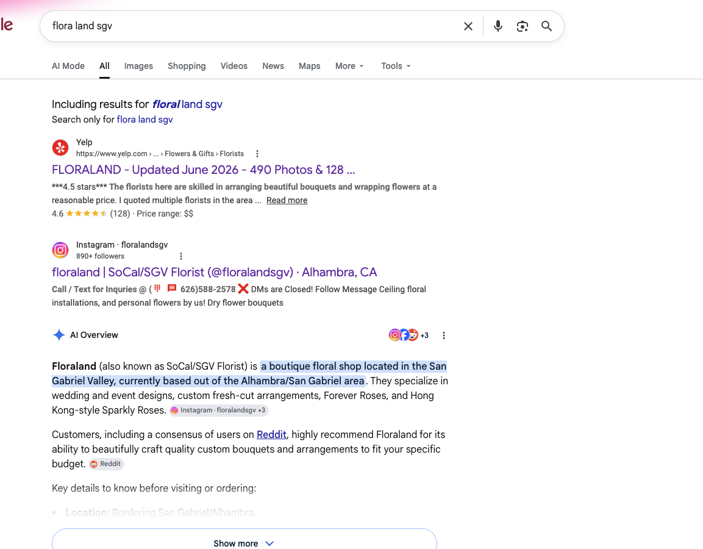703x549 pixels.
Task: Click the Reddit link in AI Overview
Action: (x=271, y=434)
